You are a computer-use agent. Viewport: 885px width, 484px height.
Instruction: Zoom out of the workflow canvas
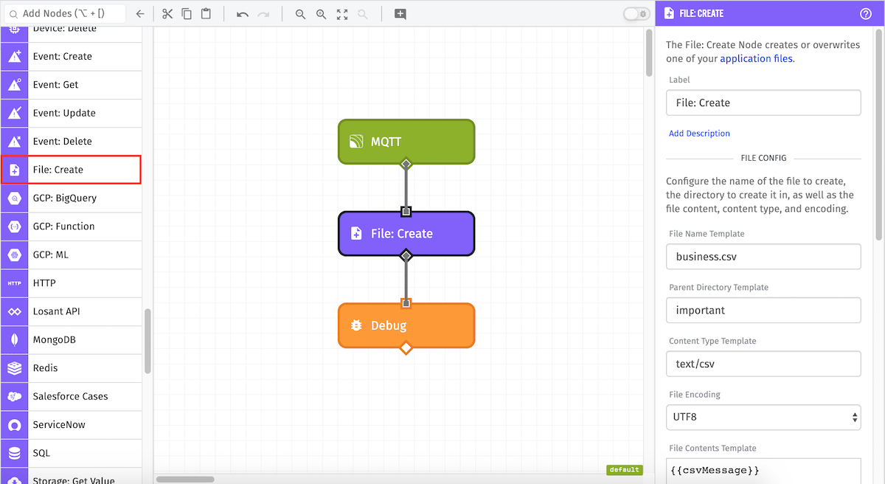tap(300, 14)
